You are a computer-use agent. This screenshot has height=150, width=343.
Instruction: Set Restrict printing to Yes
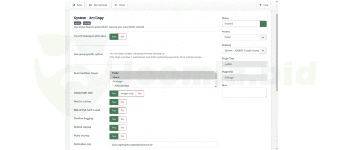point(114,102)
